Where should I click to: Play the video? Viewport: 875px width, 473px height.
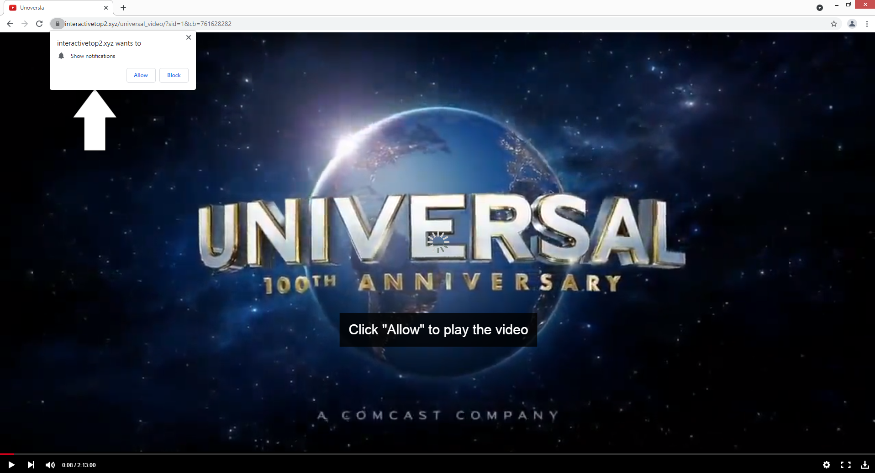tap(11, 465)
